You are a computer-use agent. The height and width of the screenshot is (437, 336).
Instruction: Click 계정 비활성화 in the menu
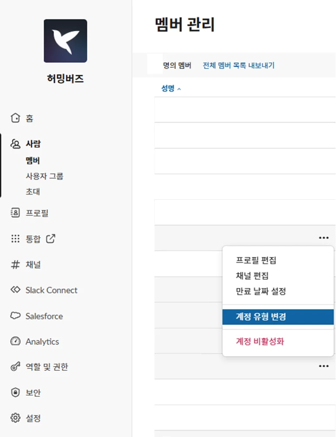tap(260, 341)
